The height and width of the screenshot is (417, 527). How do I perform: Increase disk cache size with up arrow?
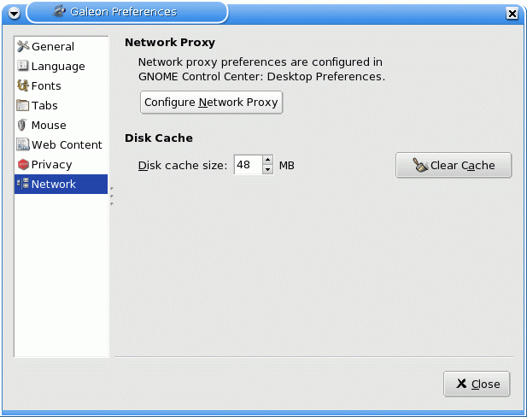(x=267, y=160)
